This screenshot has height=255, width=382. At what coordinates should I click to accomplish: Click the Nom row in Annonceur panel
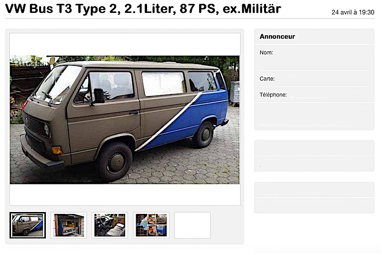tap(314, 58)
